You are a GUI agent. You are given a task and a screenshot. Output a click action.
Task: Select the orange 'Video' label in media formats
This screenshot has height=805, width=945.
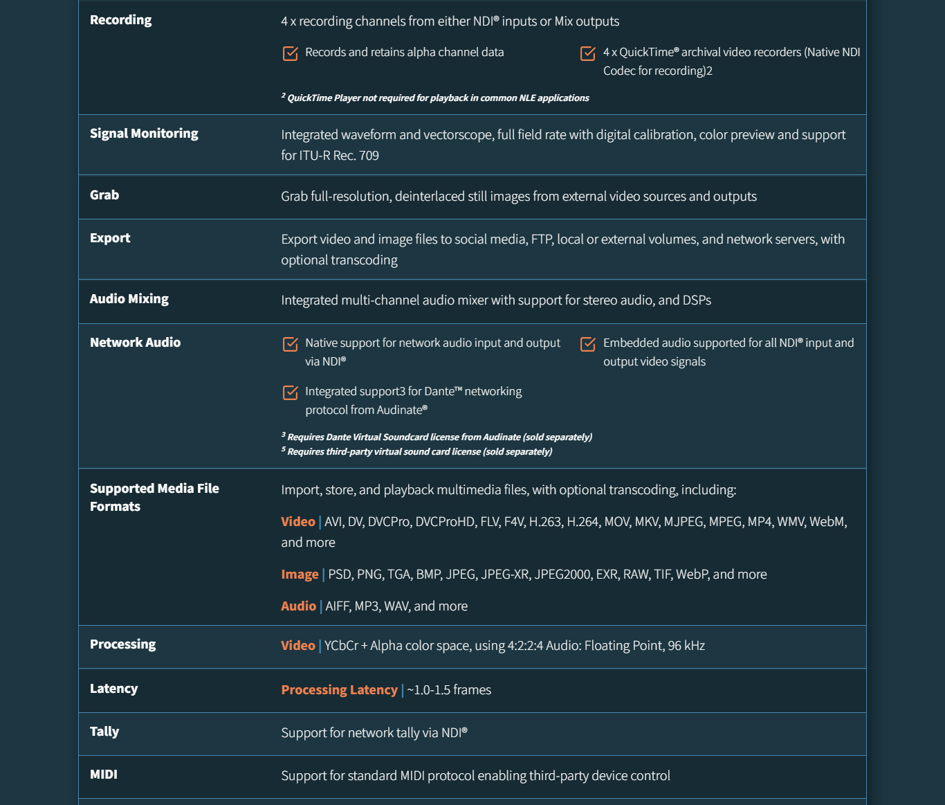coord(298,522)
